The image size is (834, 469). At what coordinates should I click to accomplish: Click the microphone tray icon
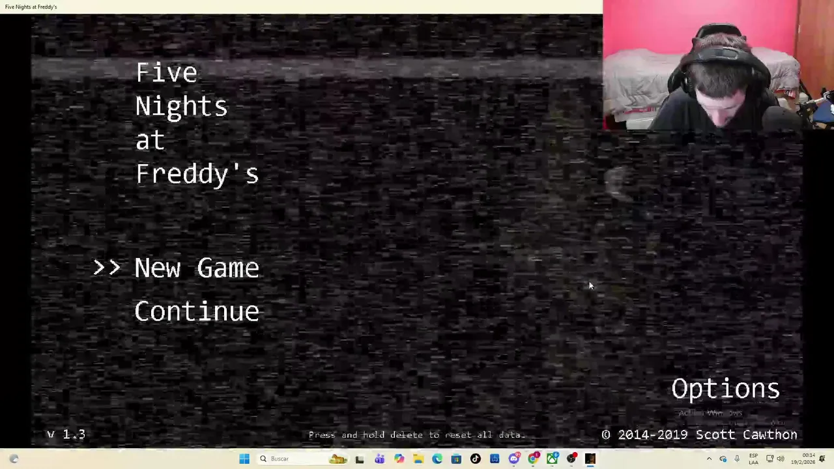(737, 459)
